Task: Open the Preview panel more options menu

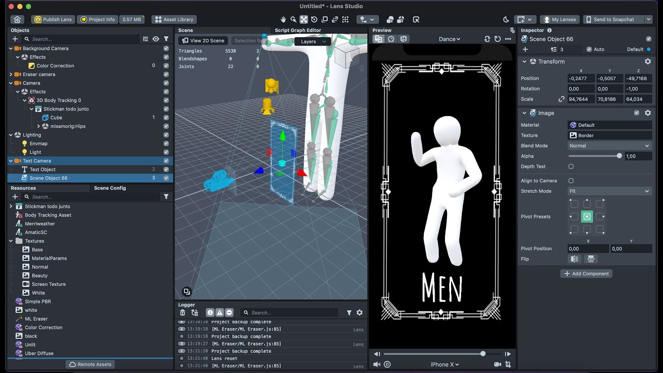Action: [x=508, y=39]
